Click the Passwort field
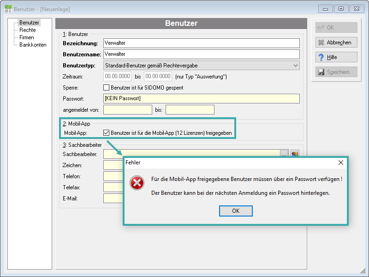369x277 pixels. pyautogui.click(x=202, y=98)
